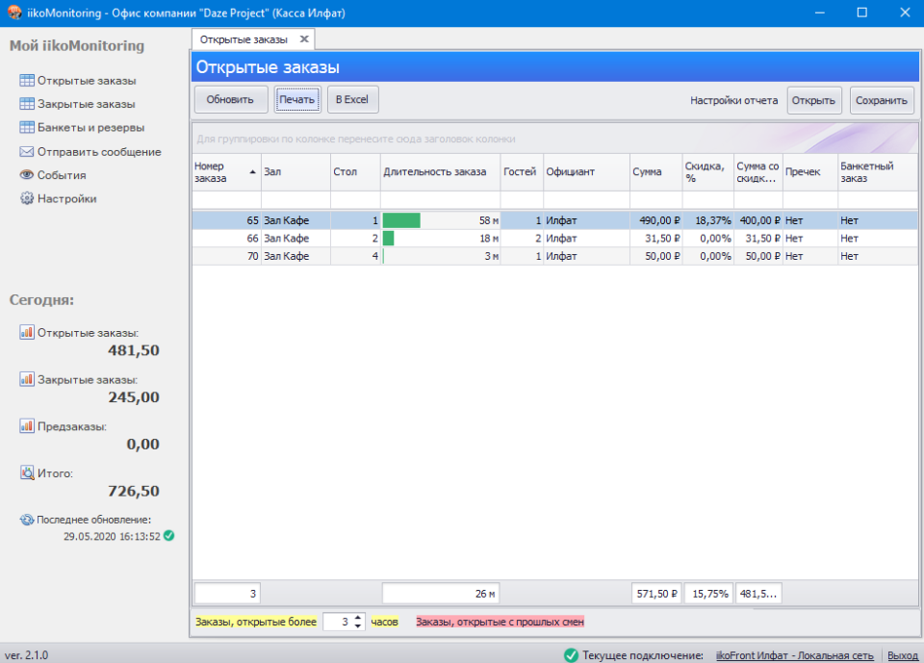Click the Сумма со скидкой column header
The height and width of the screenshot is (663, 924).
tap(757, 172)
